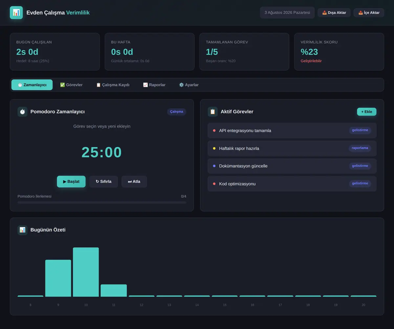Switch to the Görevler tab
Image resolution: width=394 pixels, height=329 pixels.
click(x=71, y=85)
